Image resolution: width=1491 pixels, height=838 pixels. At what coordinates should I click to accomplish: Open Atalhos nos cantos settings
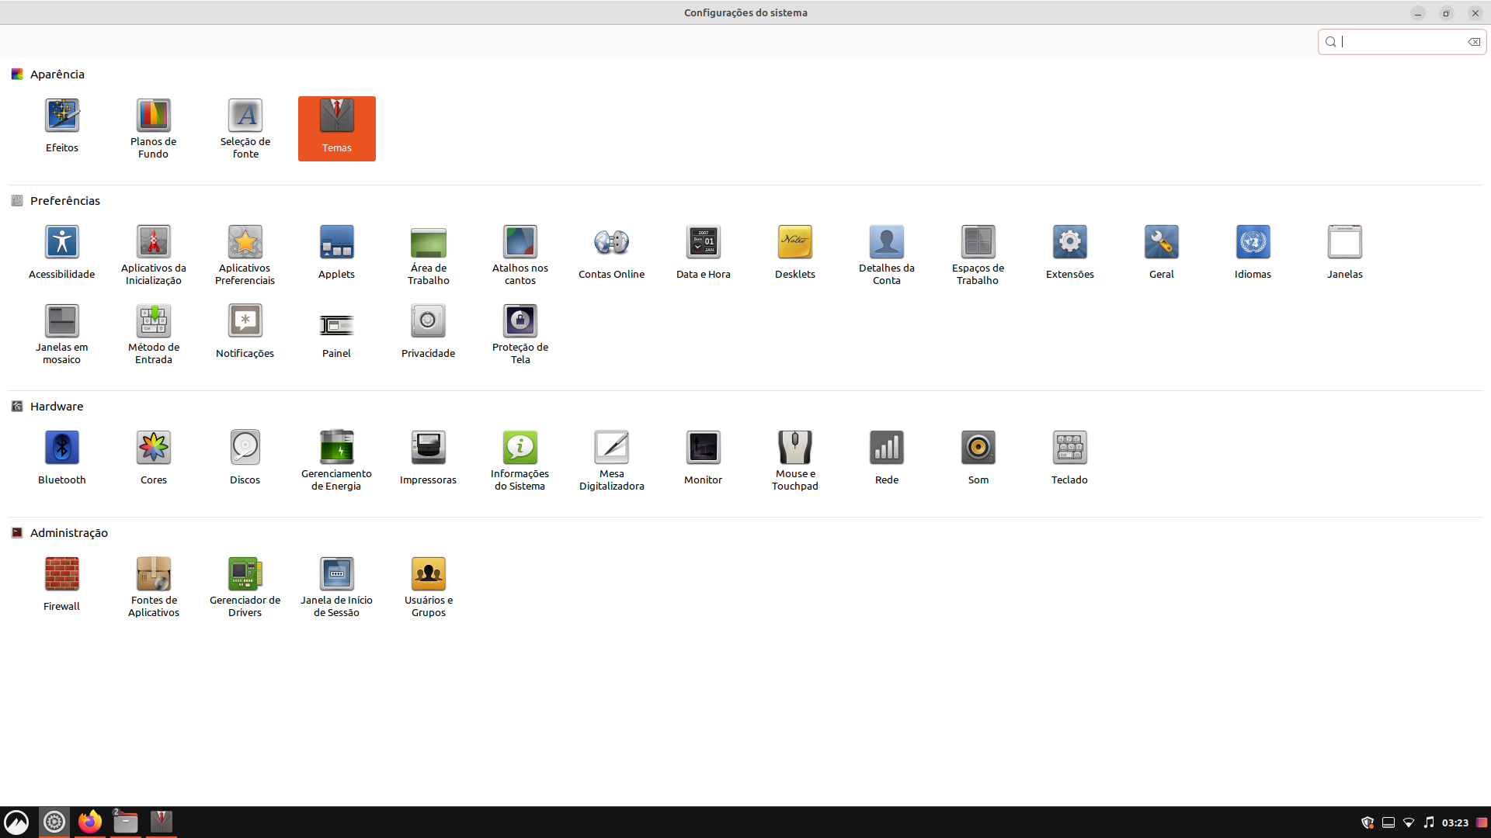pyautogui.click(x=520, y=254)
